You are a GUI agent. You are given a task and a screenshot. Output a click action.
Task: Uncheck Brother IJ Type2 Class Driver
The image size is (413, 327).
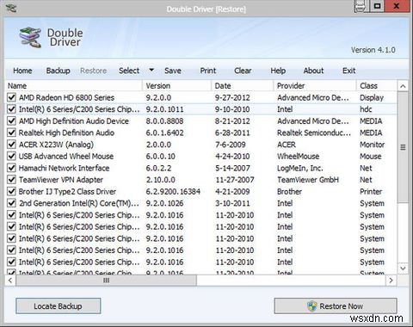tap(11, 192)
